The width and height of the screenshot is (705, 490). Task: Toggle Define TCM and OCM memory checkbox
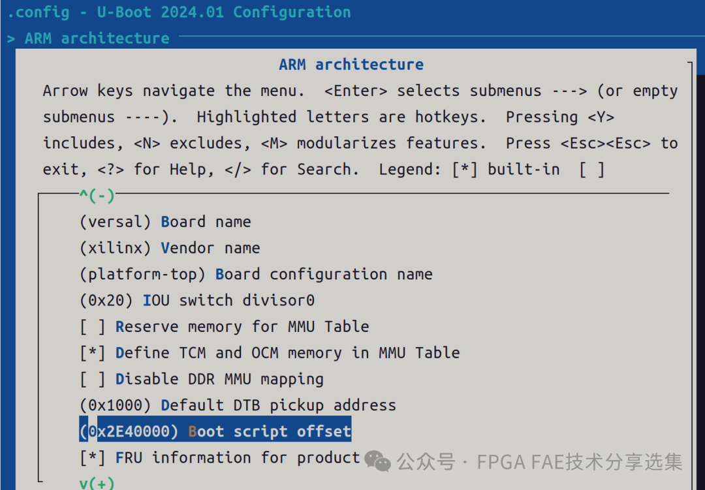(x=93, y=353)
